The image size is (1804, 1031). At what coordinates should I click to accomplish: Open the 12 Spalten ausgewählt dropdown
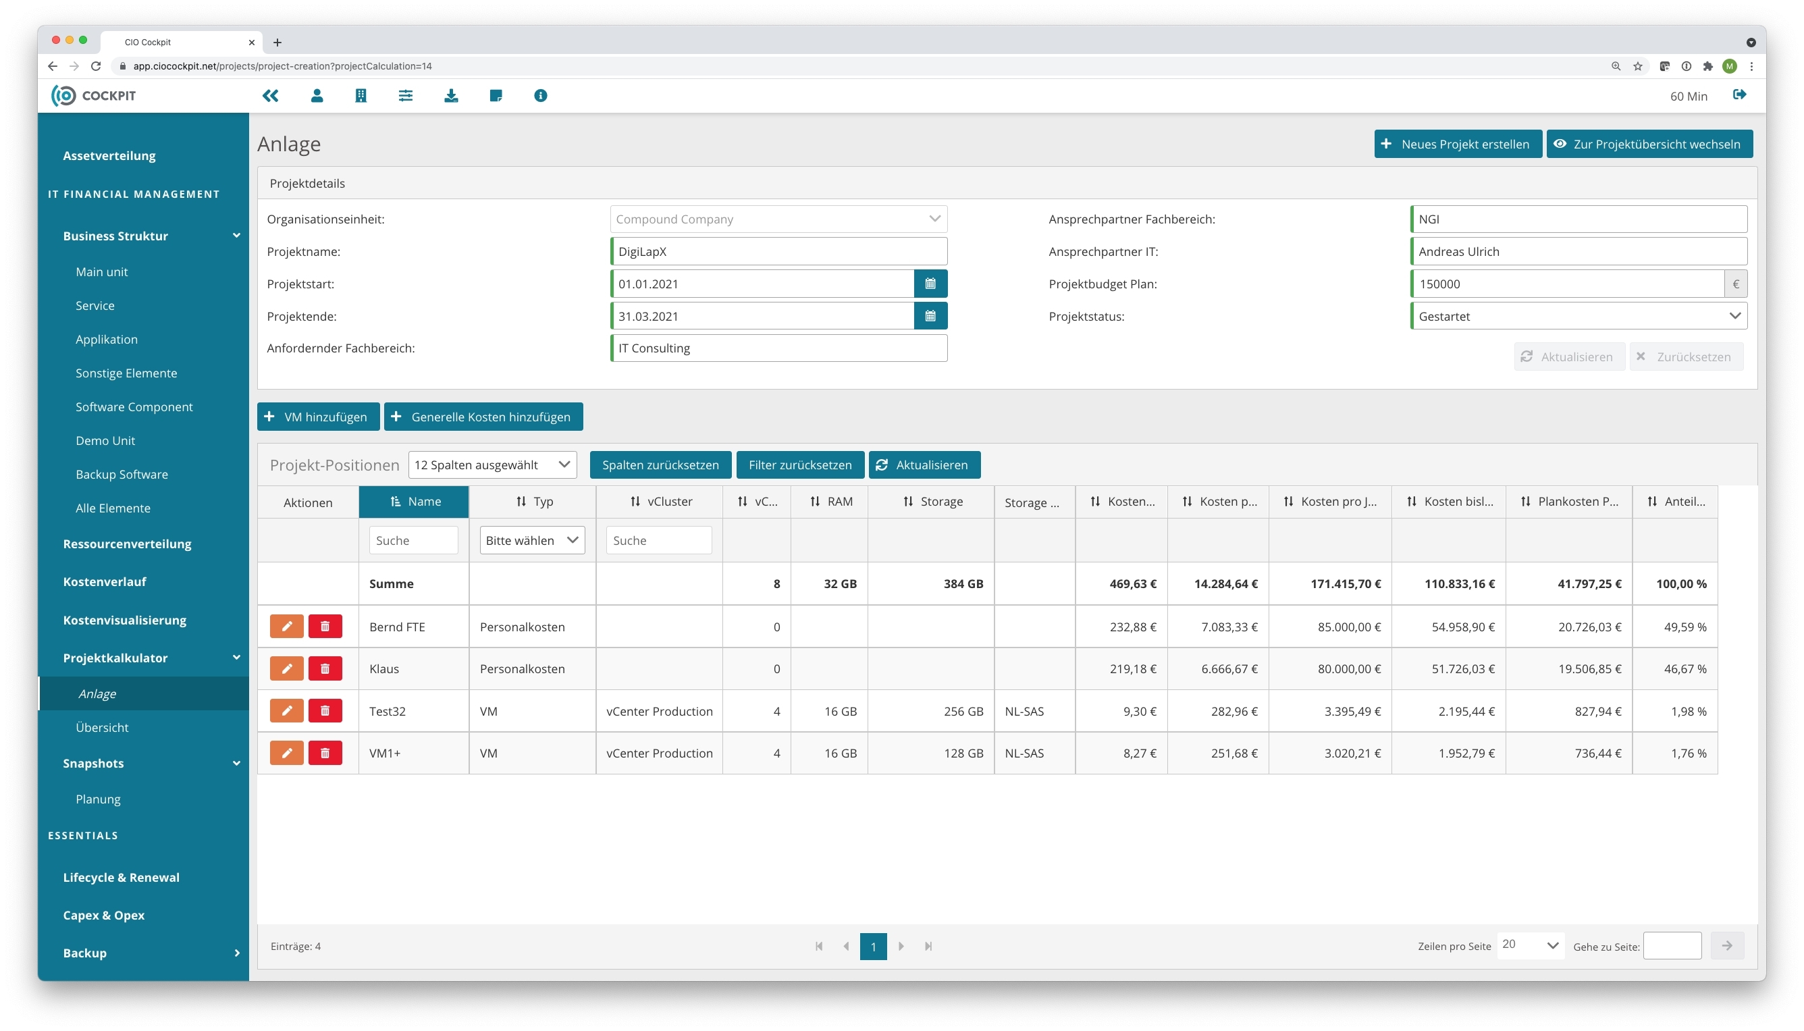(x=492, y=465)
